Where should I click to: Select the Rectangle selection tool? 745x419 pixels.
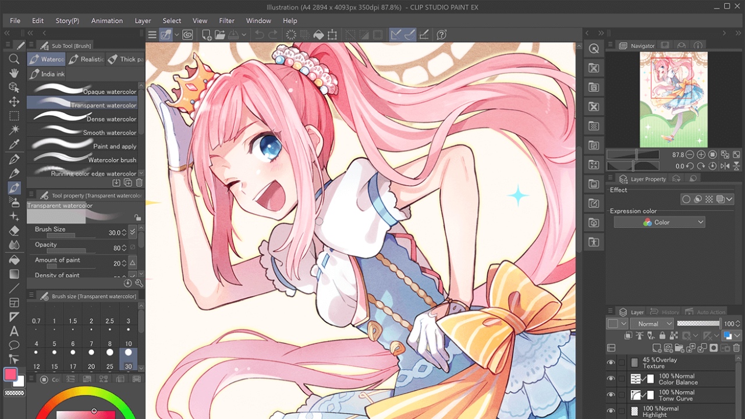(x=15, y=116)
